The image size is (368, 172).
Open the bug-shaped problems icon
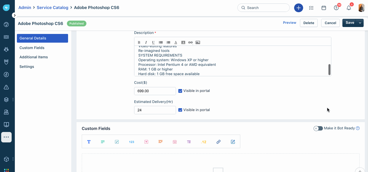click(6, 49)
